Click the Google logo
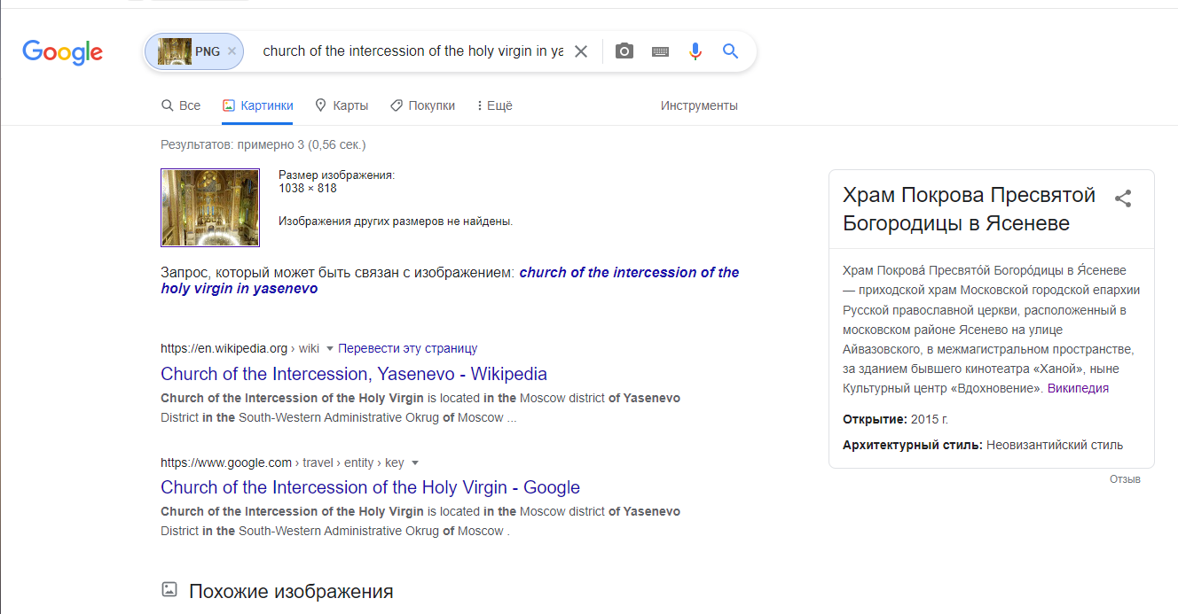The image size is (1178, 614). tap(62, 52)
